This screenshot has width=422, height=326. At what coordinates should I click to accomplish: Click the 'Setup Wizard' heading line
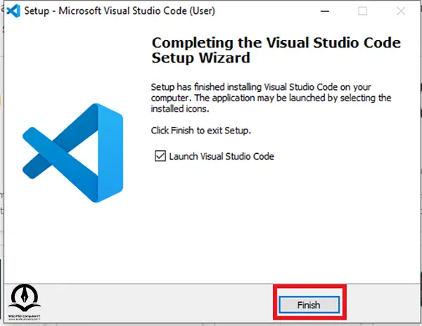[200, 58]
